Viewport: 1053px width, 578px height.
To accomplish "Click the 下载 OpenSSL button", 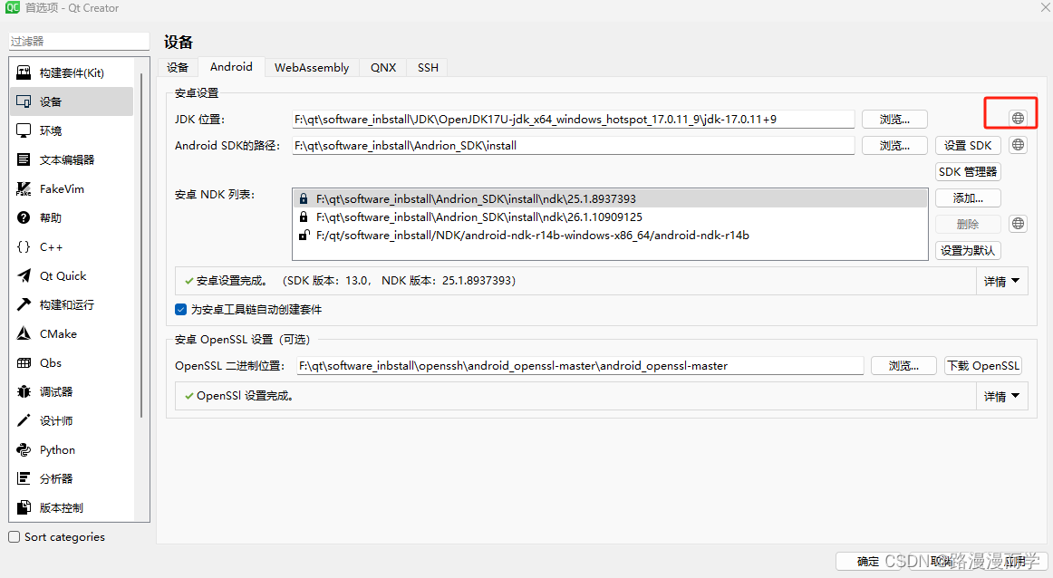I will click(x=983, y=365).
